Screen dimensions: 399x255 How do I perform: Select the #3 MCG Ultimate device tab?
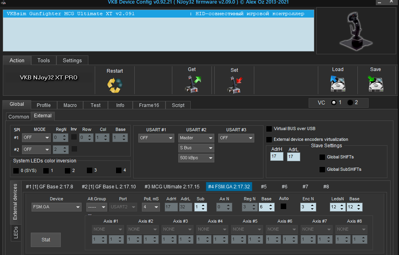(x=172, y=187)
